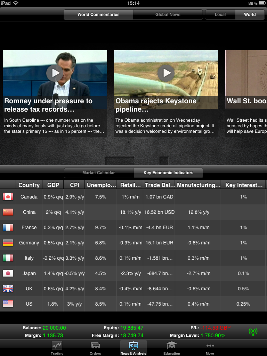Tap the Balance 20 000.00 value
Viewport: 267px width, 356px height.
click(54, 328)
